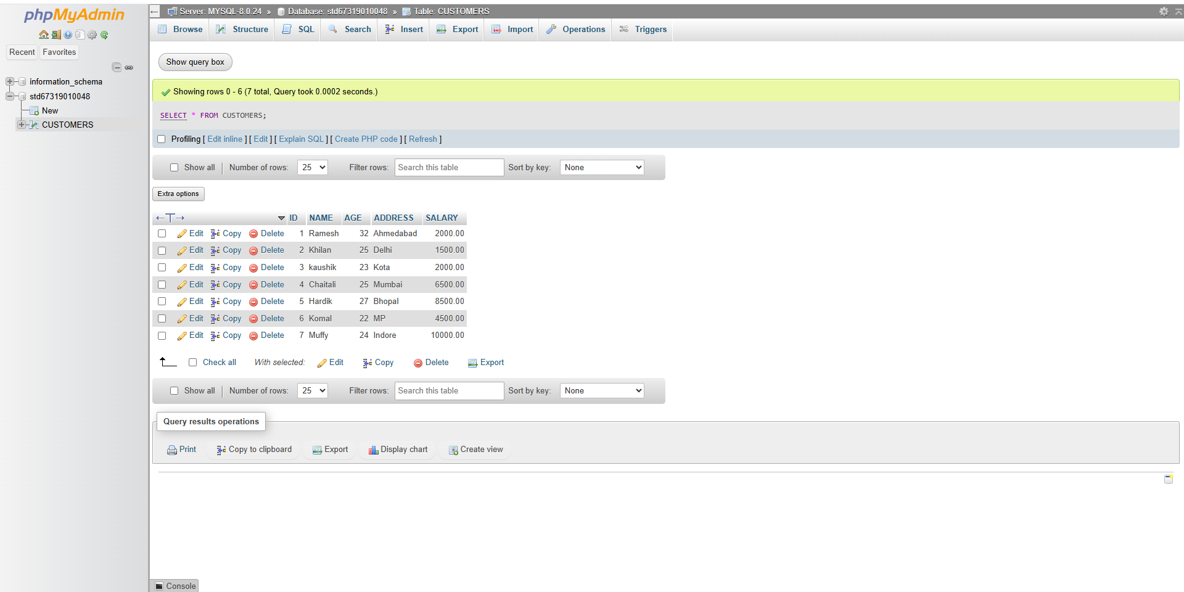This screenshot has height=592, width=1184.
Task: Click the Show query box button
Action: click(x=195, y=62)
